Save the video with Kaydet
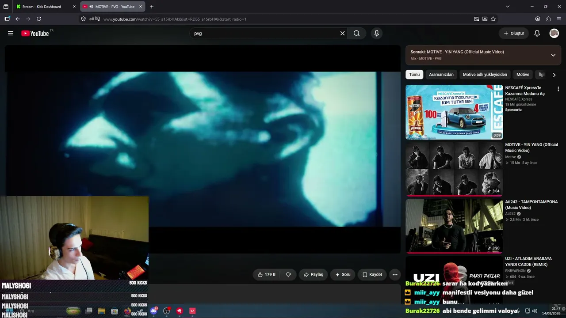This screenshot has width=566, height=318. [x=372, y=275]
